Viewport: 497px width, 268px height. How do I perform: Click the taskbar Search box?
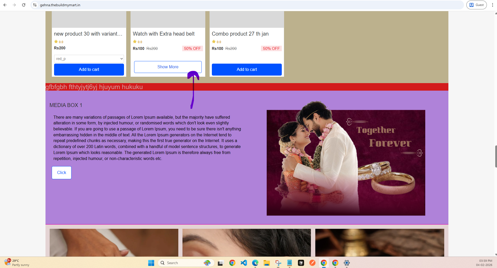(186, 263)
